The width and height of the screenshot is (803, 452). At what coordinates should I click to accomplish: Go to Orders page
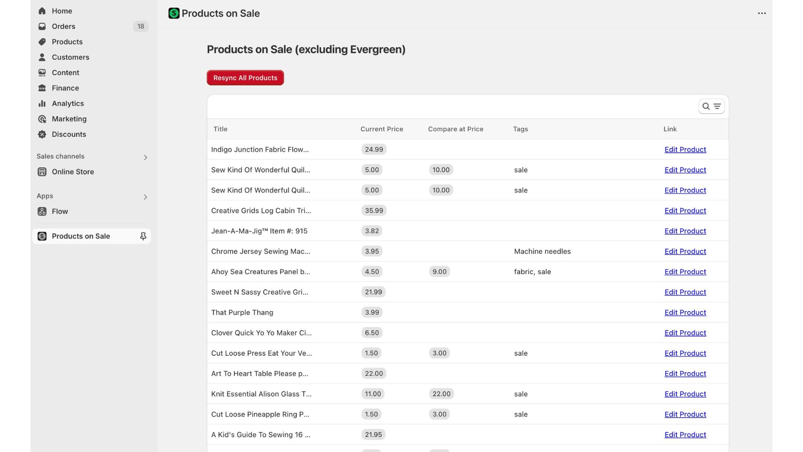91,26
